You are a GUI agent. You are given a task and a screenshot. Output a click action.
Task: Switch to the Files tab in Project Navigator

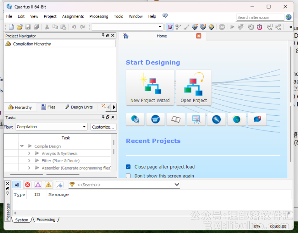click(x=49, y=107)
